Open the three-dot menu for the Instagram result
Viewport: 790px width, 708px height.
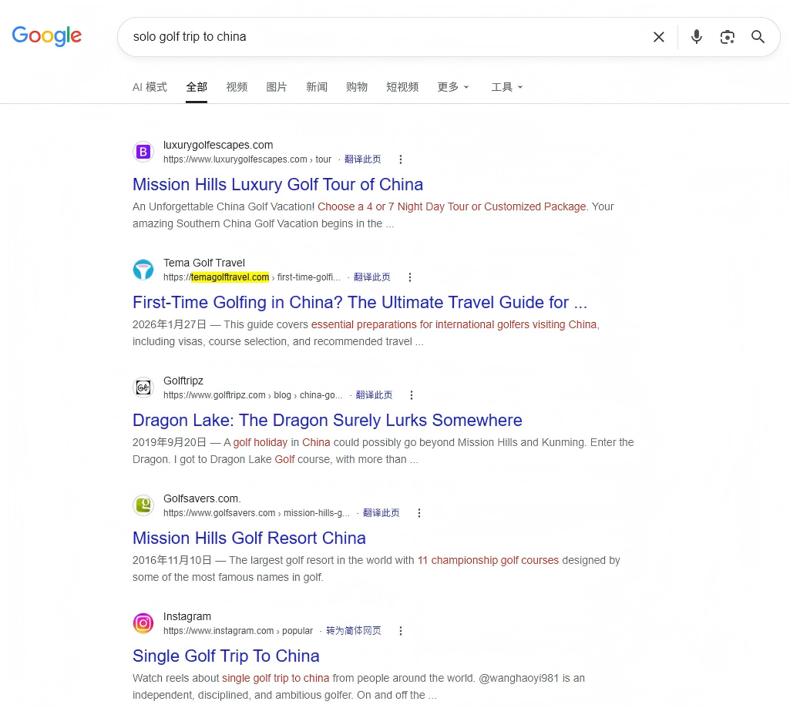pyautogui.click(x=401, y=631)
